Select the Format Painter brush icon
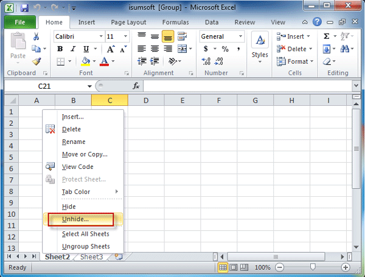 point(36,61)
